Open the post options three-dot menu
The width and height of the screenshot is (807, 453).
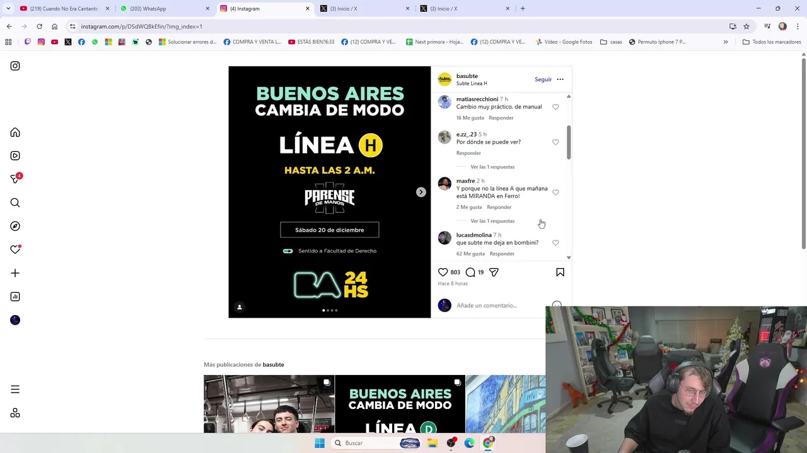[560, 80]
